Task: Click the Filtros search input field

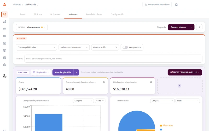Action: point(113,58)
